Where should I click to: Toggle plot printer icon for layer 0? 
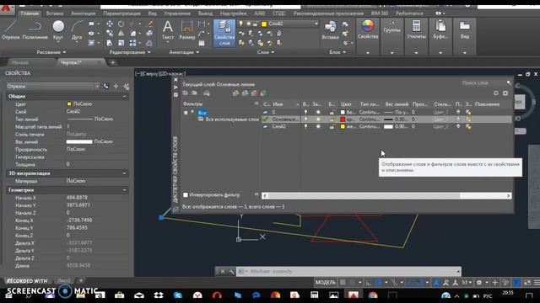pyautogui.click(x=458, y=112)
